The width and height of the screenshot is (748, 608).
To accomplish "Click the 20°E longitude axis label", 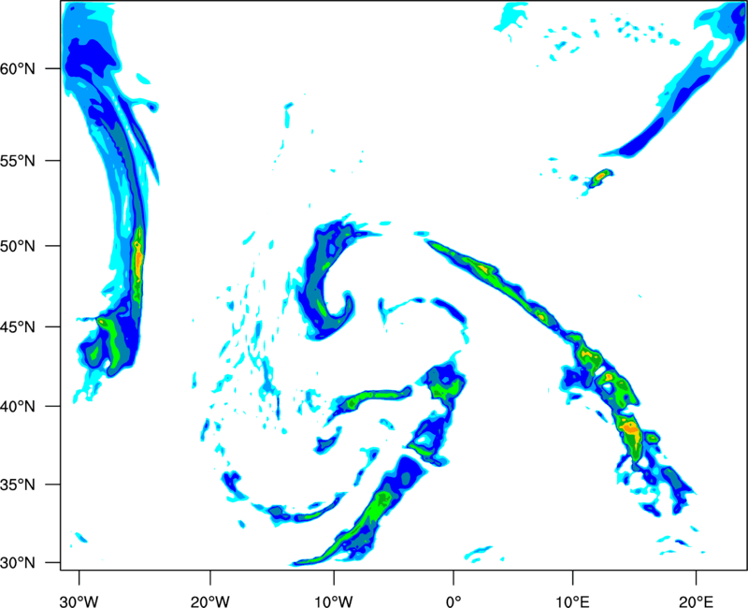I will pos(697,601).
